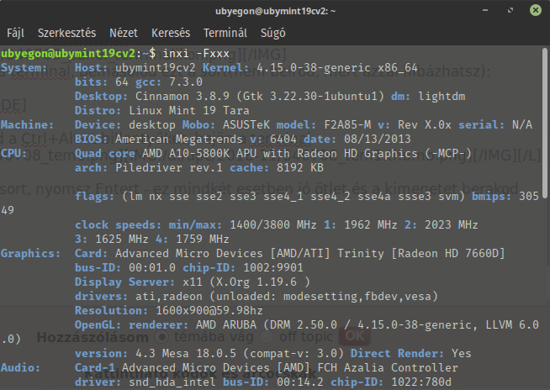Click the command text 'inxi -Fxxx'
The width and height of the screenshot is (550, 390).
(x=196, y=54)
